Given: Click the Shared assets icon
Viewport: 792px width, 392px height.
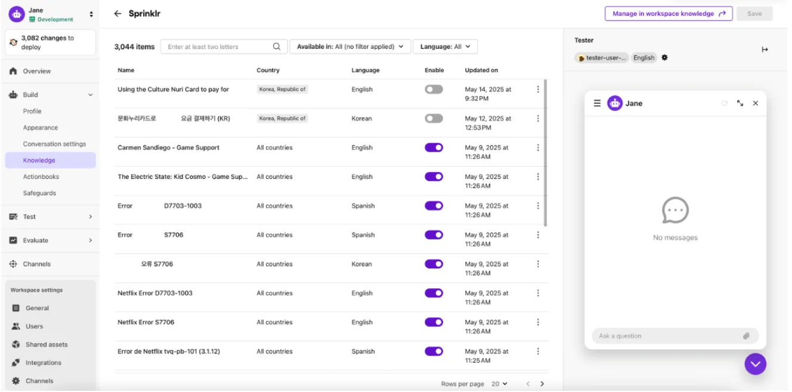Looking at the screenshot, I should pyautogui.click(x=16, y=344).
